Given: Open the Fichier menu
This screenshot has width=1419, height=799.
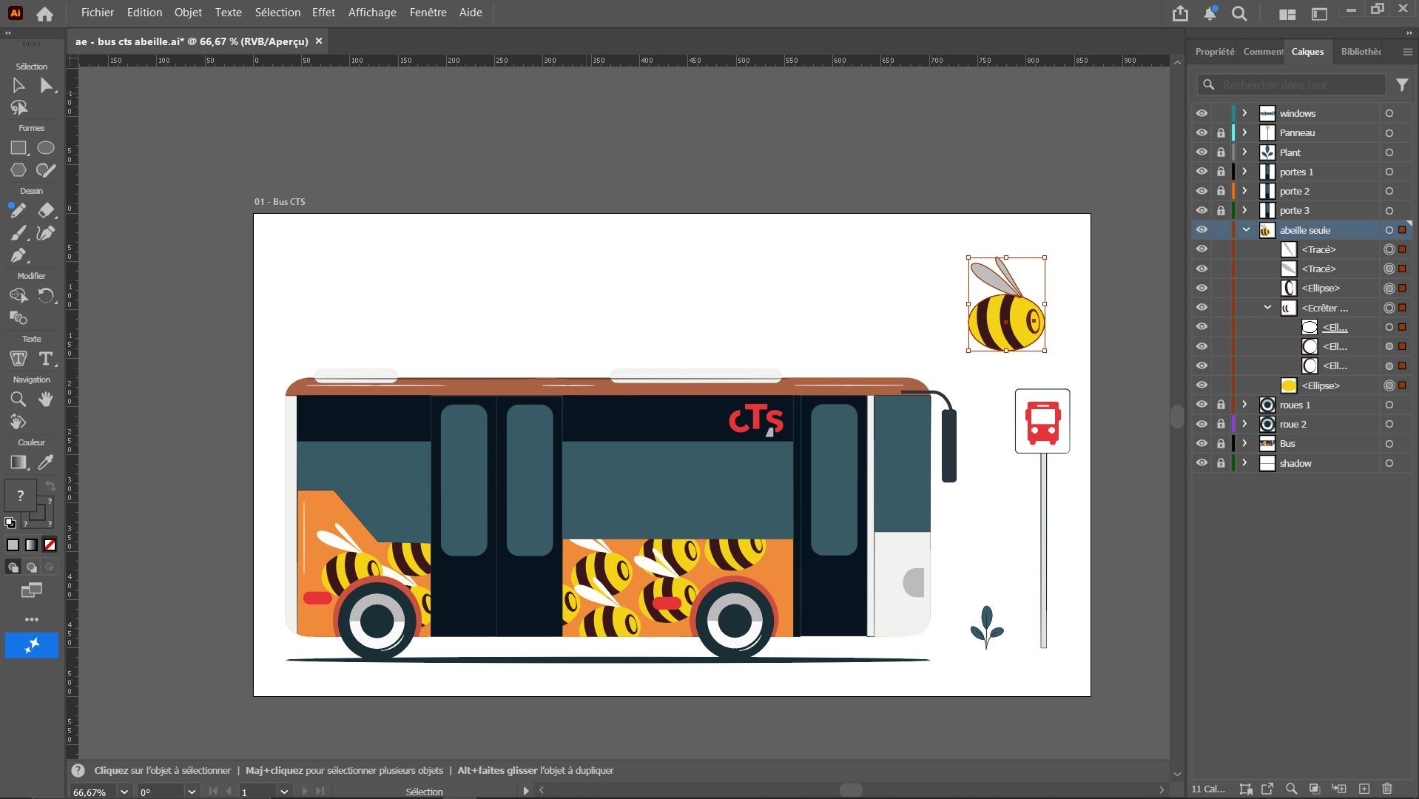Looking at the screenshot, I should tap(98, 13).
